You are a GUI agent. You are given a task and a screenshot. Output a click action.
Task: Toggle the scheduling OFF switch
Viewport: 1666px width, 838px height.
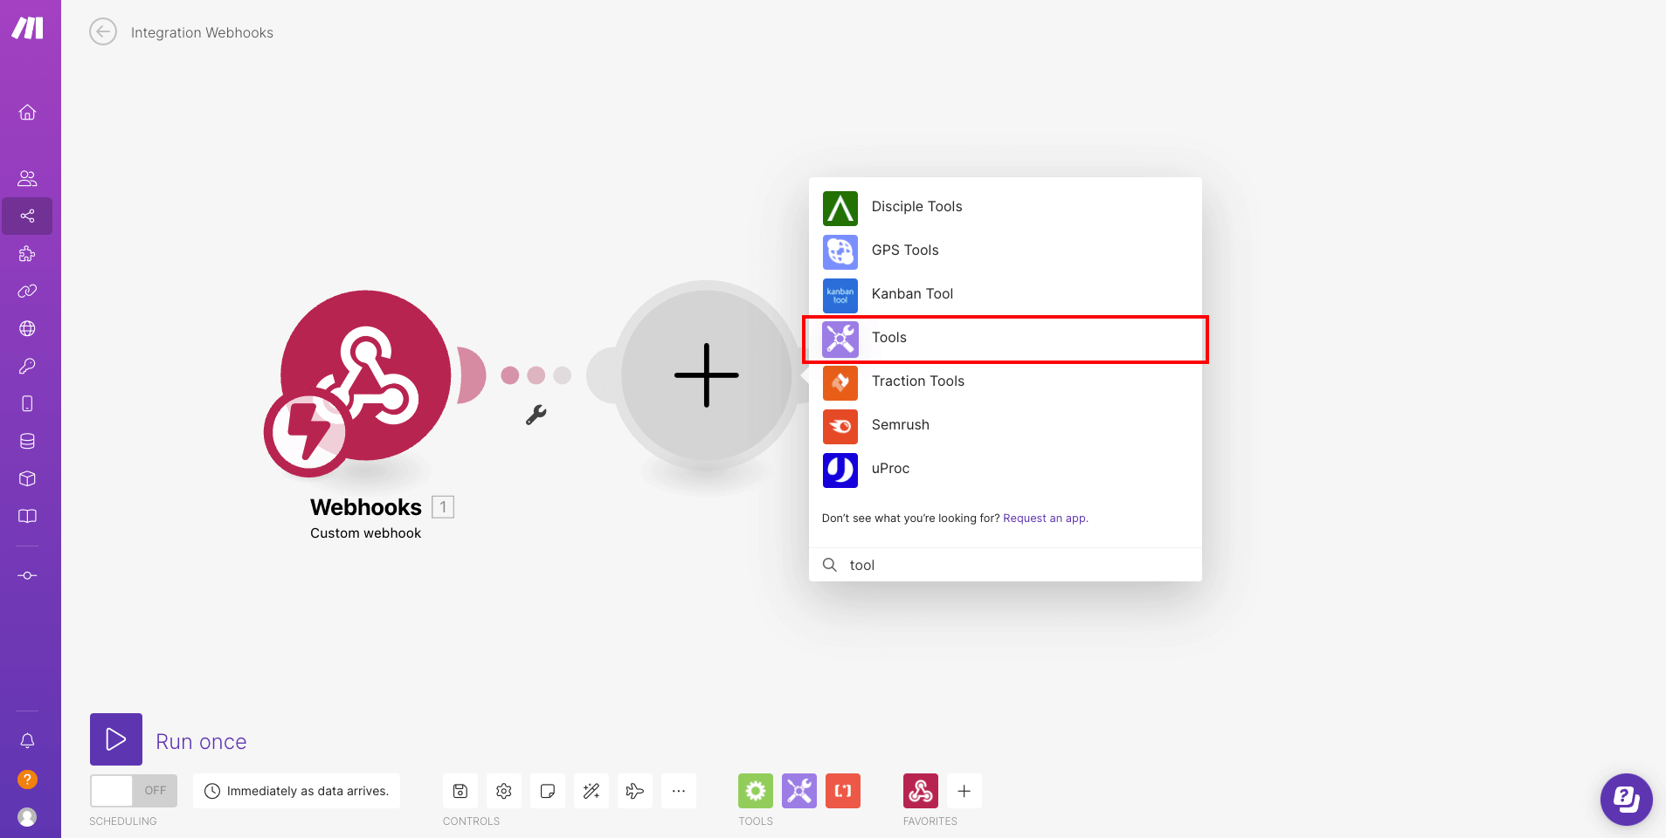tap(134, 791)
